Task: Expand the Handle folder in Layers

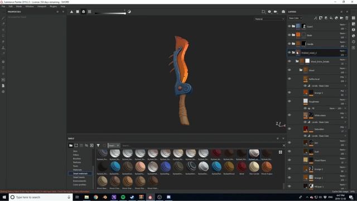Action: click(293, 44)
